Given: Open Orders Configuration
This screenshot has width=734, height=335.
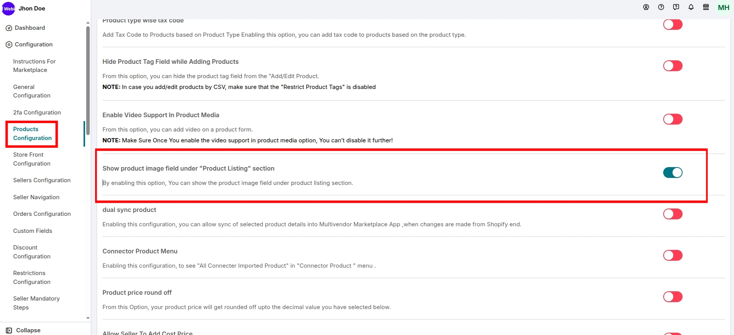Looking at the screenshot, I should 42,214.
